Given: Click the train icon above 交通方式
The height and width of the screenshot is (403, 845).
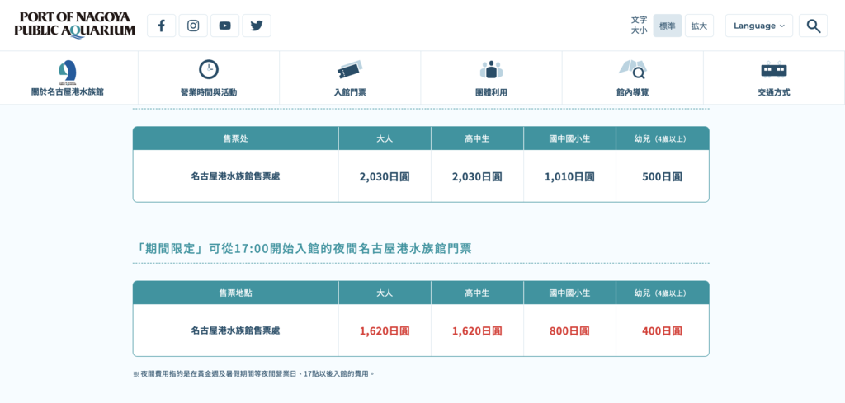Looking at the screenshot, I should (774, 69).
